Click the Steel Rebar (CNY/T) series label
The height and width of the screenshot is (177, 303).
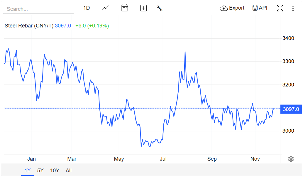click(29, 26)
